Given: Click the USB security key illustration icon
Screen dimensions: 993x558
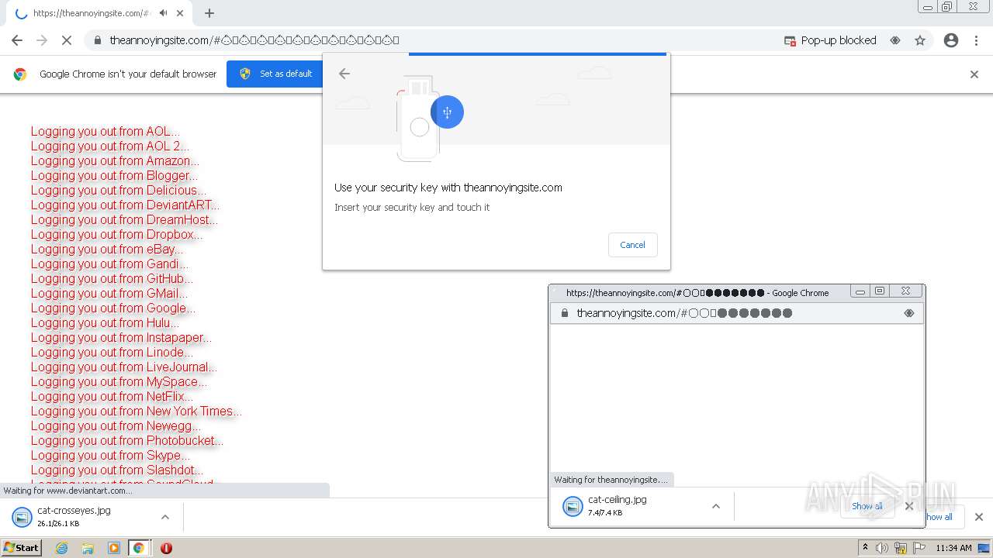Looking at the screenshot, I should tap(447, 112).
